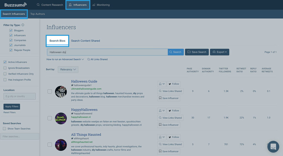Image resolution: width=283 pixels, height=156 pixels.
Task: Click the BuzzSumo logo
Action: (15, 5)
